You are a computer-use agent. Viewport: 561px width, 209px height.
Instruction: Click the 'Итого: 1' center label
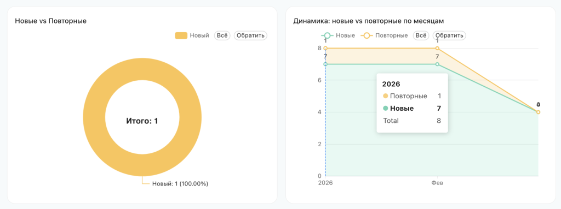[x=142, y=121]
